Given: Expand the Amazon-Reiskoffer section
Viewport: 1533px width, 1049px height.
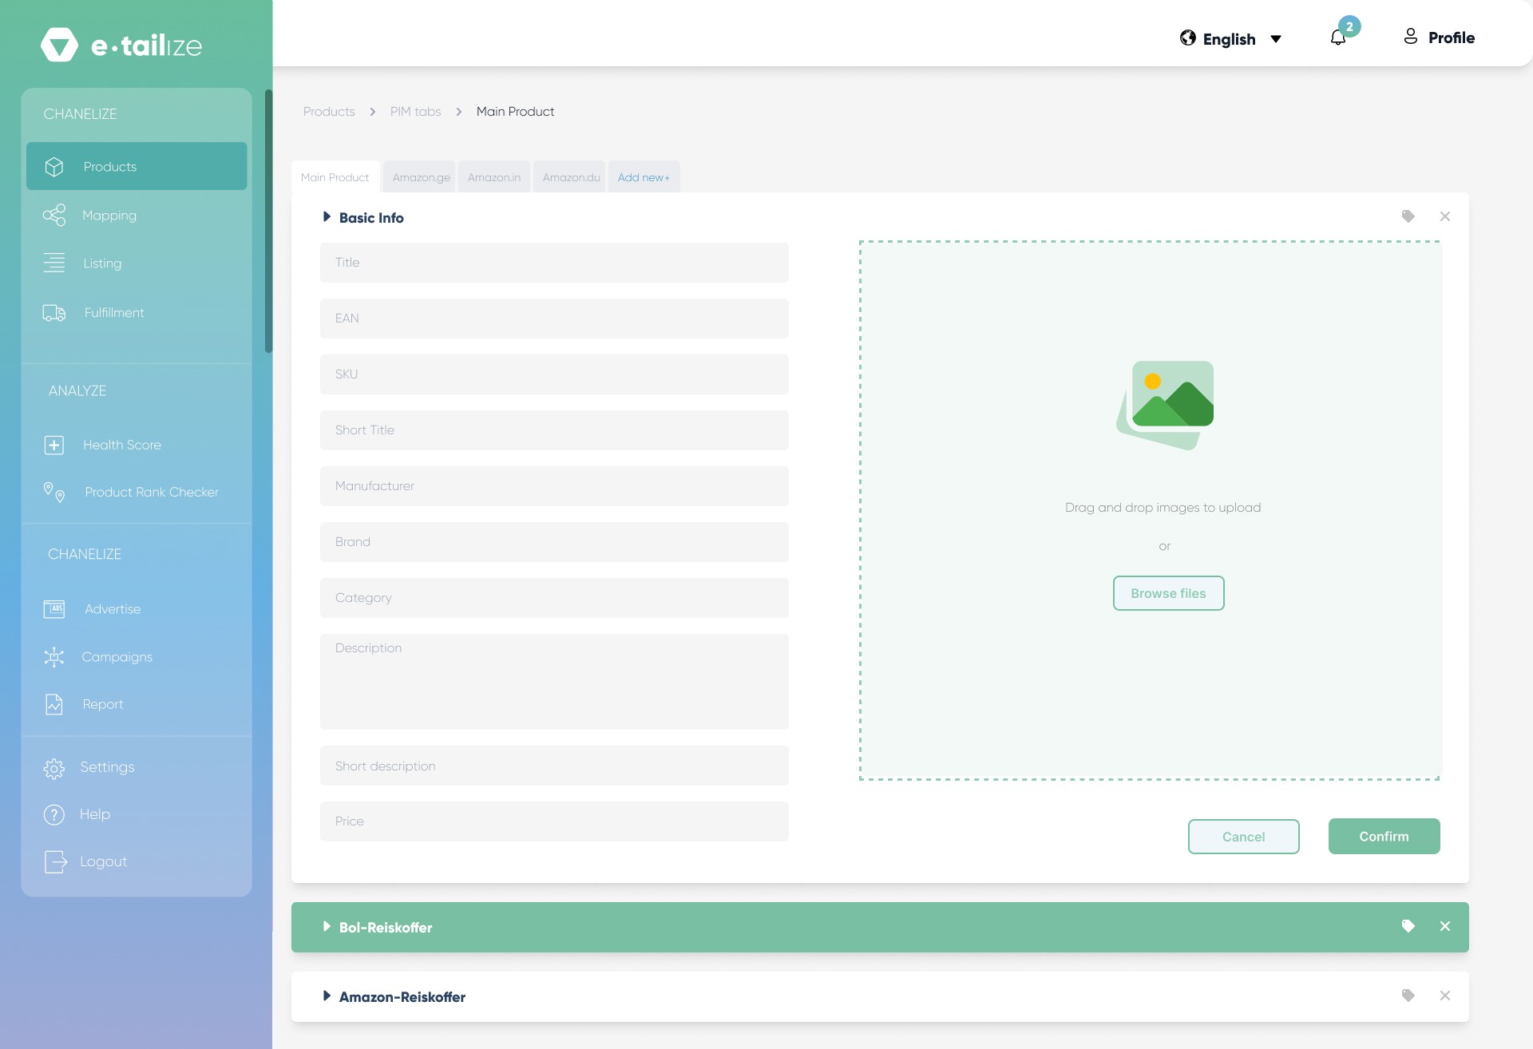Looking at the screenshot, I should coord(327,996).
